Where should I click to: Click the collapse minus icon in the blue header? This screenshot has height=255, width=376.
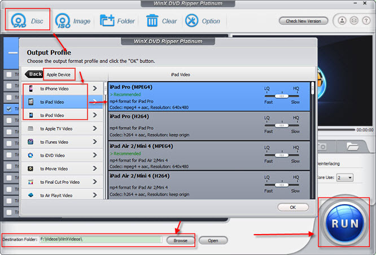click(x=13, y=52)
